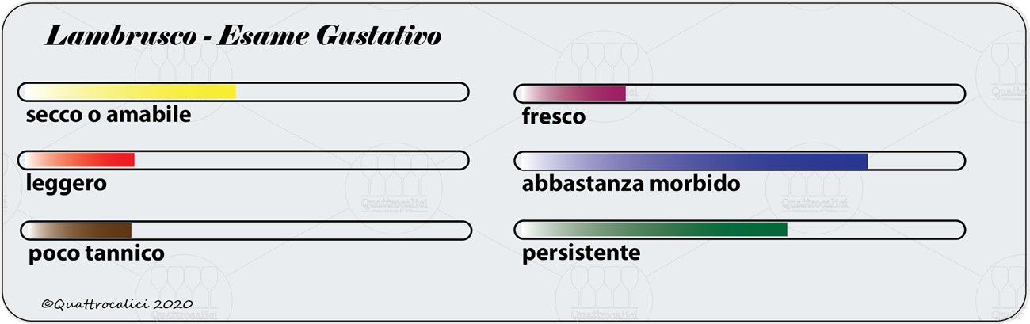Select the "poco tannico" label
Screen dimensions: 1030x324
(x=97, y=253)
